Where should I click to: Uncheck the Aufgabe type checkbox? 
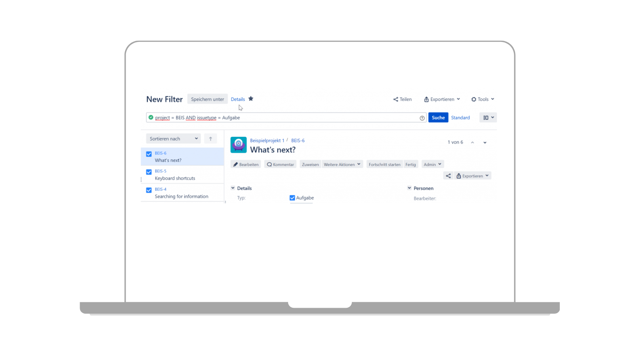tap(292, 198)
